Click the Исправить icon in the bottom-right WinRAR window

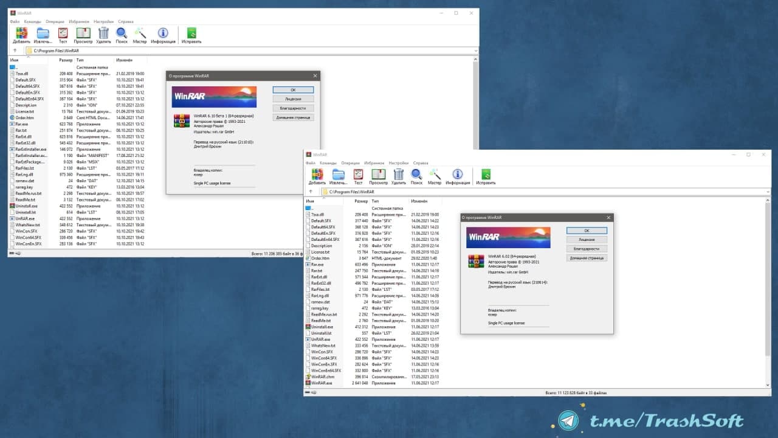tap(486, 175)
